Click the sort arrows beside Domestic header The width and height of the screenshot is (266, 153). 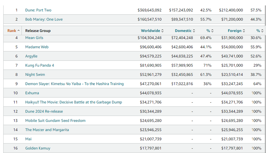194,31
